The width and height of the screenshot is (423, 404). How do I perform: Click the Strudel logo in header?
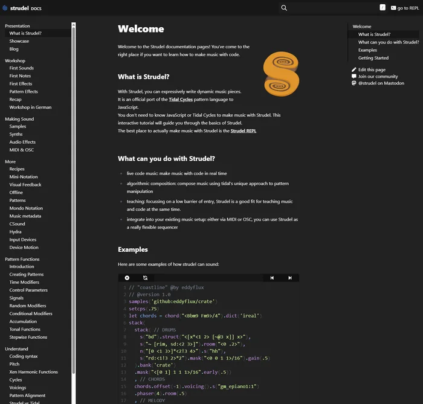[x=5, y=8]
